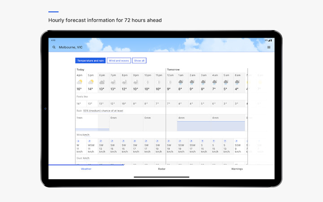Select the 4am shower weather icon
The height and width of the screenshot is (202, 323).
coord(214,82)
